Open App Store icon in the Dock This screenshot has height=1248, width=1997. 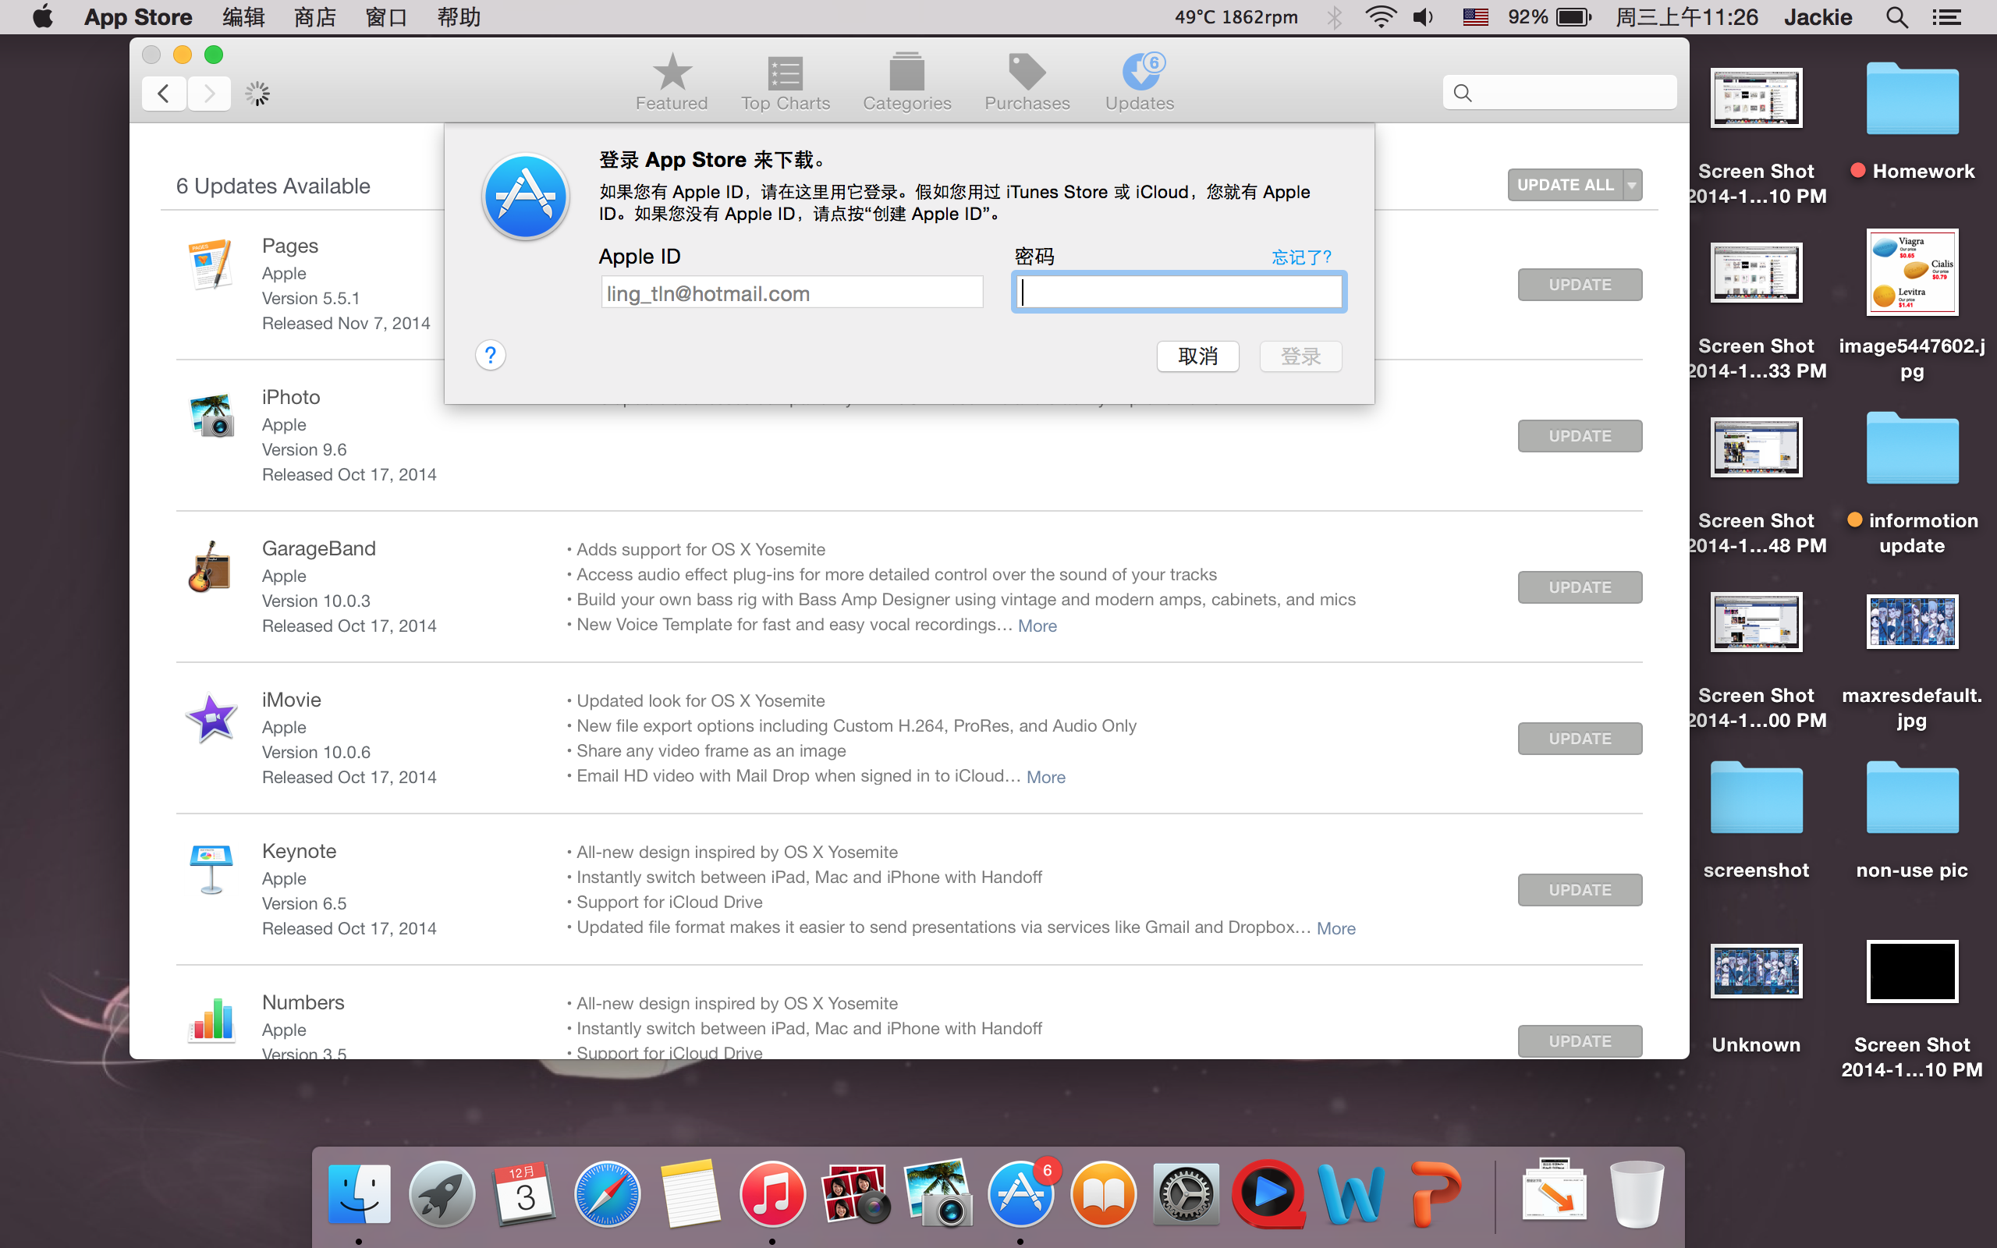[1021, 1193]
